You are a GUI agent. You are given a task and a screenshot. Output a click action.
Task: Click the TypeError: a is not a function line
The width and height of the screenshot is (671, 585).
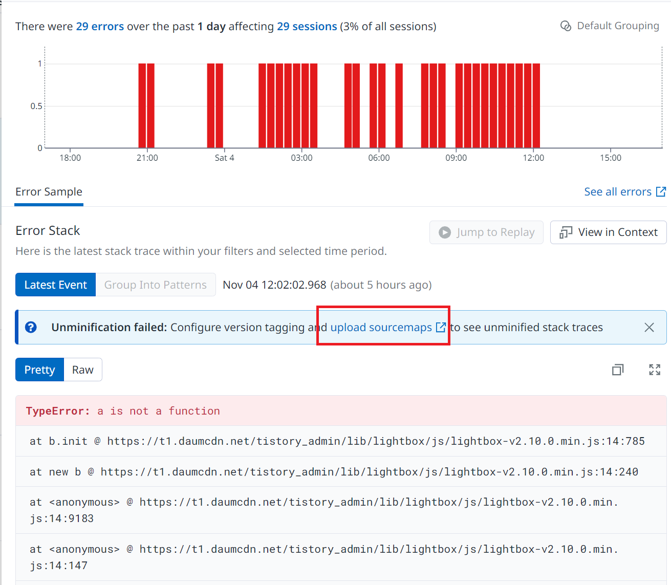pyautogui.click(x=341, y=411)
